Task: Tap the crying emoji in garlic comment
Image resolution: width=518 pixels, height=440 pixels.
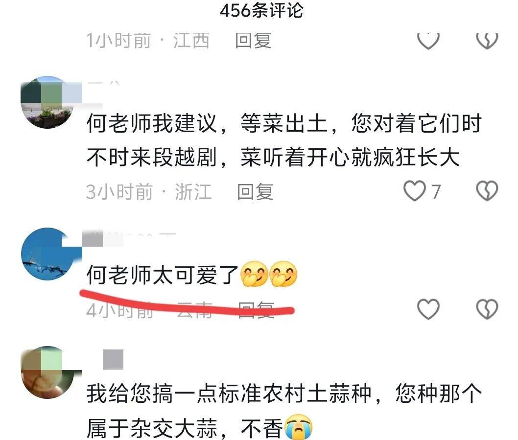Action: [x=298, y=426]
